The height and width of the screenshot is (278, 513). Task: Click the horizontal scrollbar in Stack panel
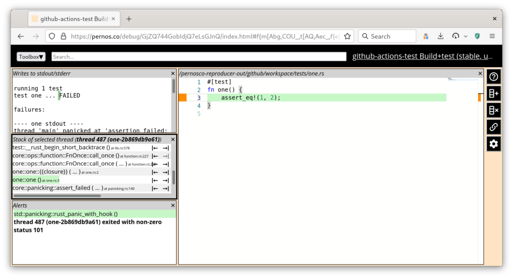pos(57,196)
